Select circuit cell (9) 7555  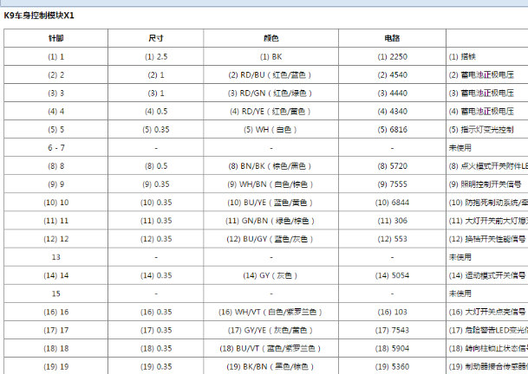pyautogui.click(x=392, y=184)
